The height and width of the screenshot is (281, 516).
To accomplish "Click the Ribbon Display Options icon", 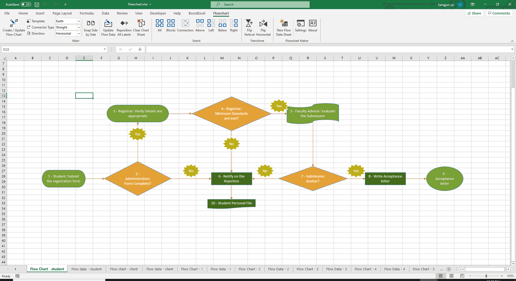I will (473, 4).
